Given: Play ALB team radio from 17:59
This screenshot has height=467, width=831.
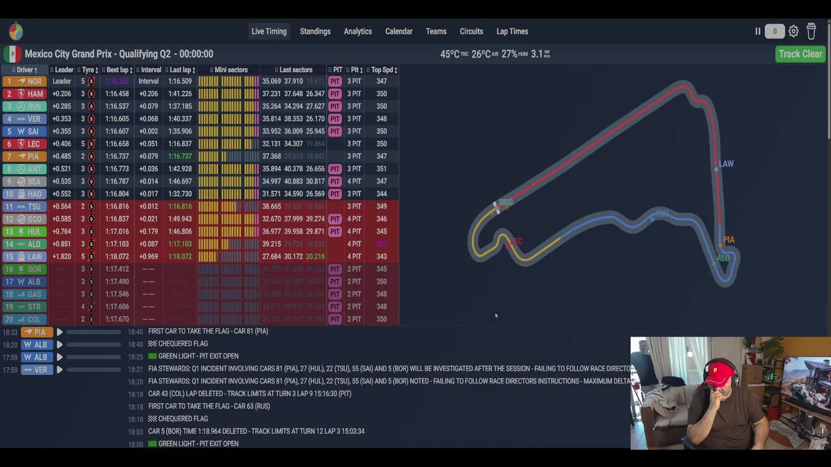Looking at the screenshot, I should click(x=59, y=357).
